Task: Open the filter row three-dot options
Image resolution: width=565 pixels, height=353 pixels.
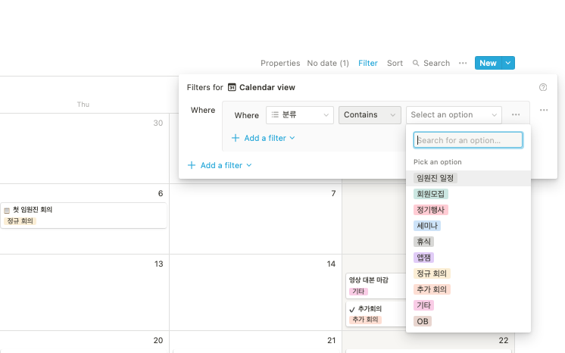Action: coord(516,114)
